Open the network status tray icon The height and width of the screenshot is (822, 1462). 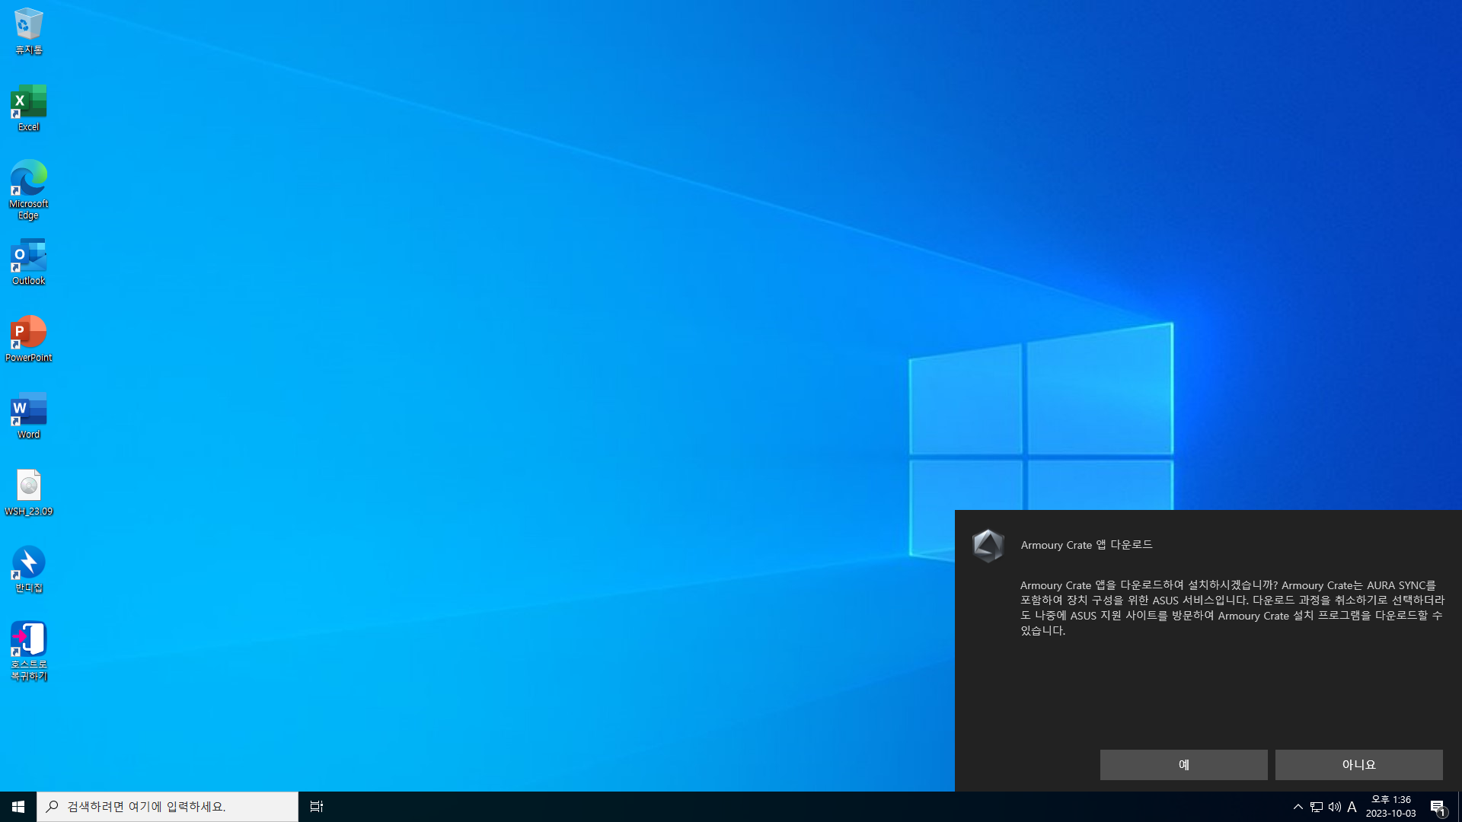[x=1317, y=807]
